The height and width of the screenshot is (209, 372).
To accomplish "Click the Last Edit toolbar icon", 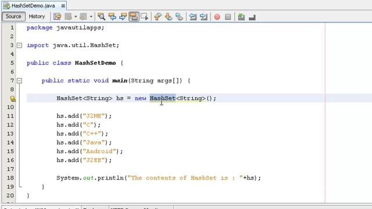I will point(57,17).
